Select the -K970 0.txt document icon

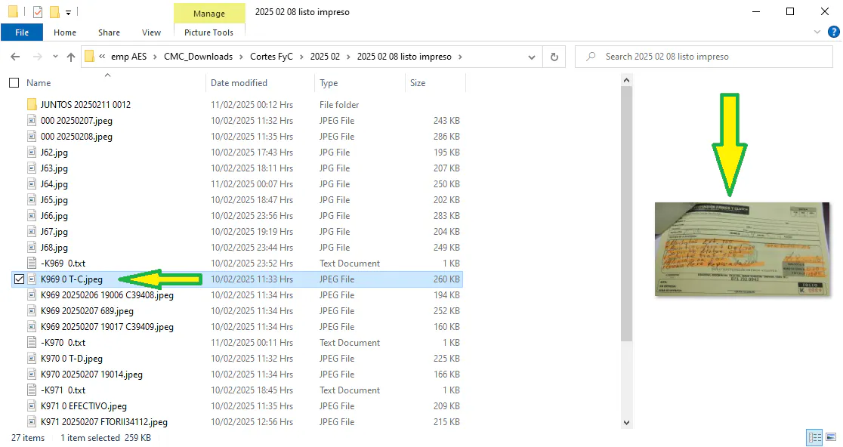coord(32,342)
